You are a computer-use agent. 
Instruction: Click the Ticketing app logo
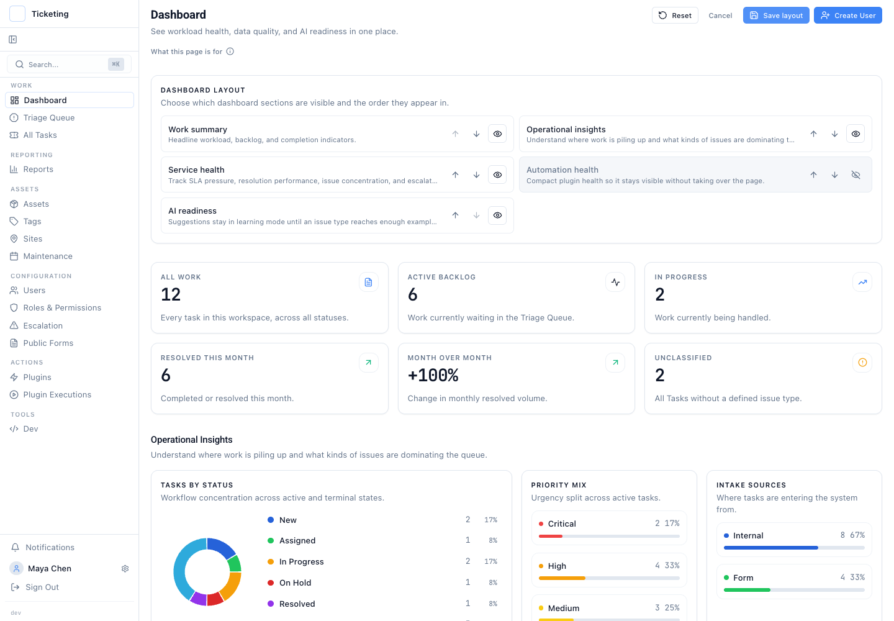[x=17, y=14]
